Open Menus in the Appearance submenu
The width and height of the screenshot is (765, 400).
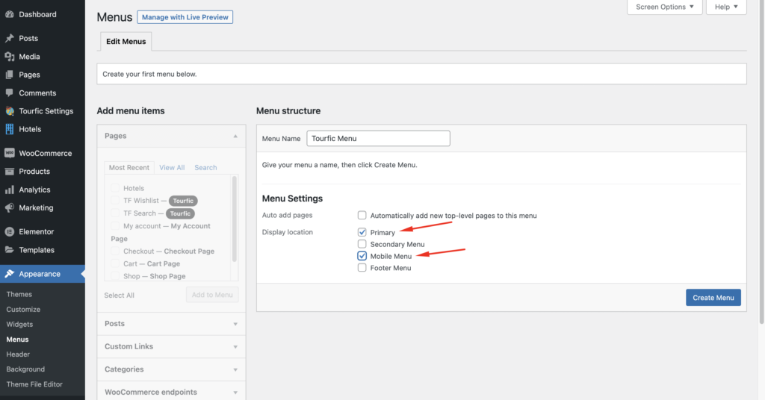(18, 340)
